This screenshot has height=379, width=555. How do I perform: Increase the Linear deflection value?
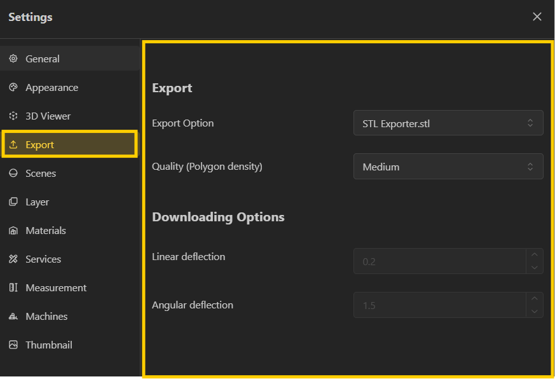click(x=534, y=255)
